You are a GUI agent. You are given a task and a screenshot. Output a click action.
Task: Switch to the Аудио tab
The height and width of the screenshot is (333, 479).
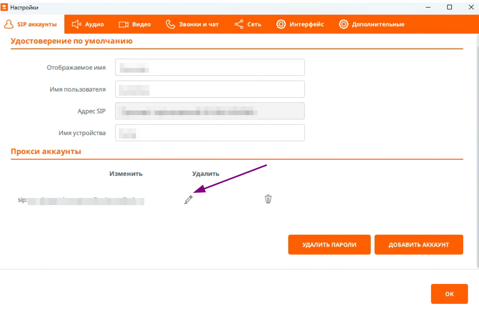[x=88, y=24]
